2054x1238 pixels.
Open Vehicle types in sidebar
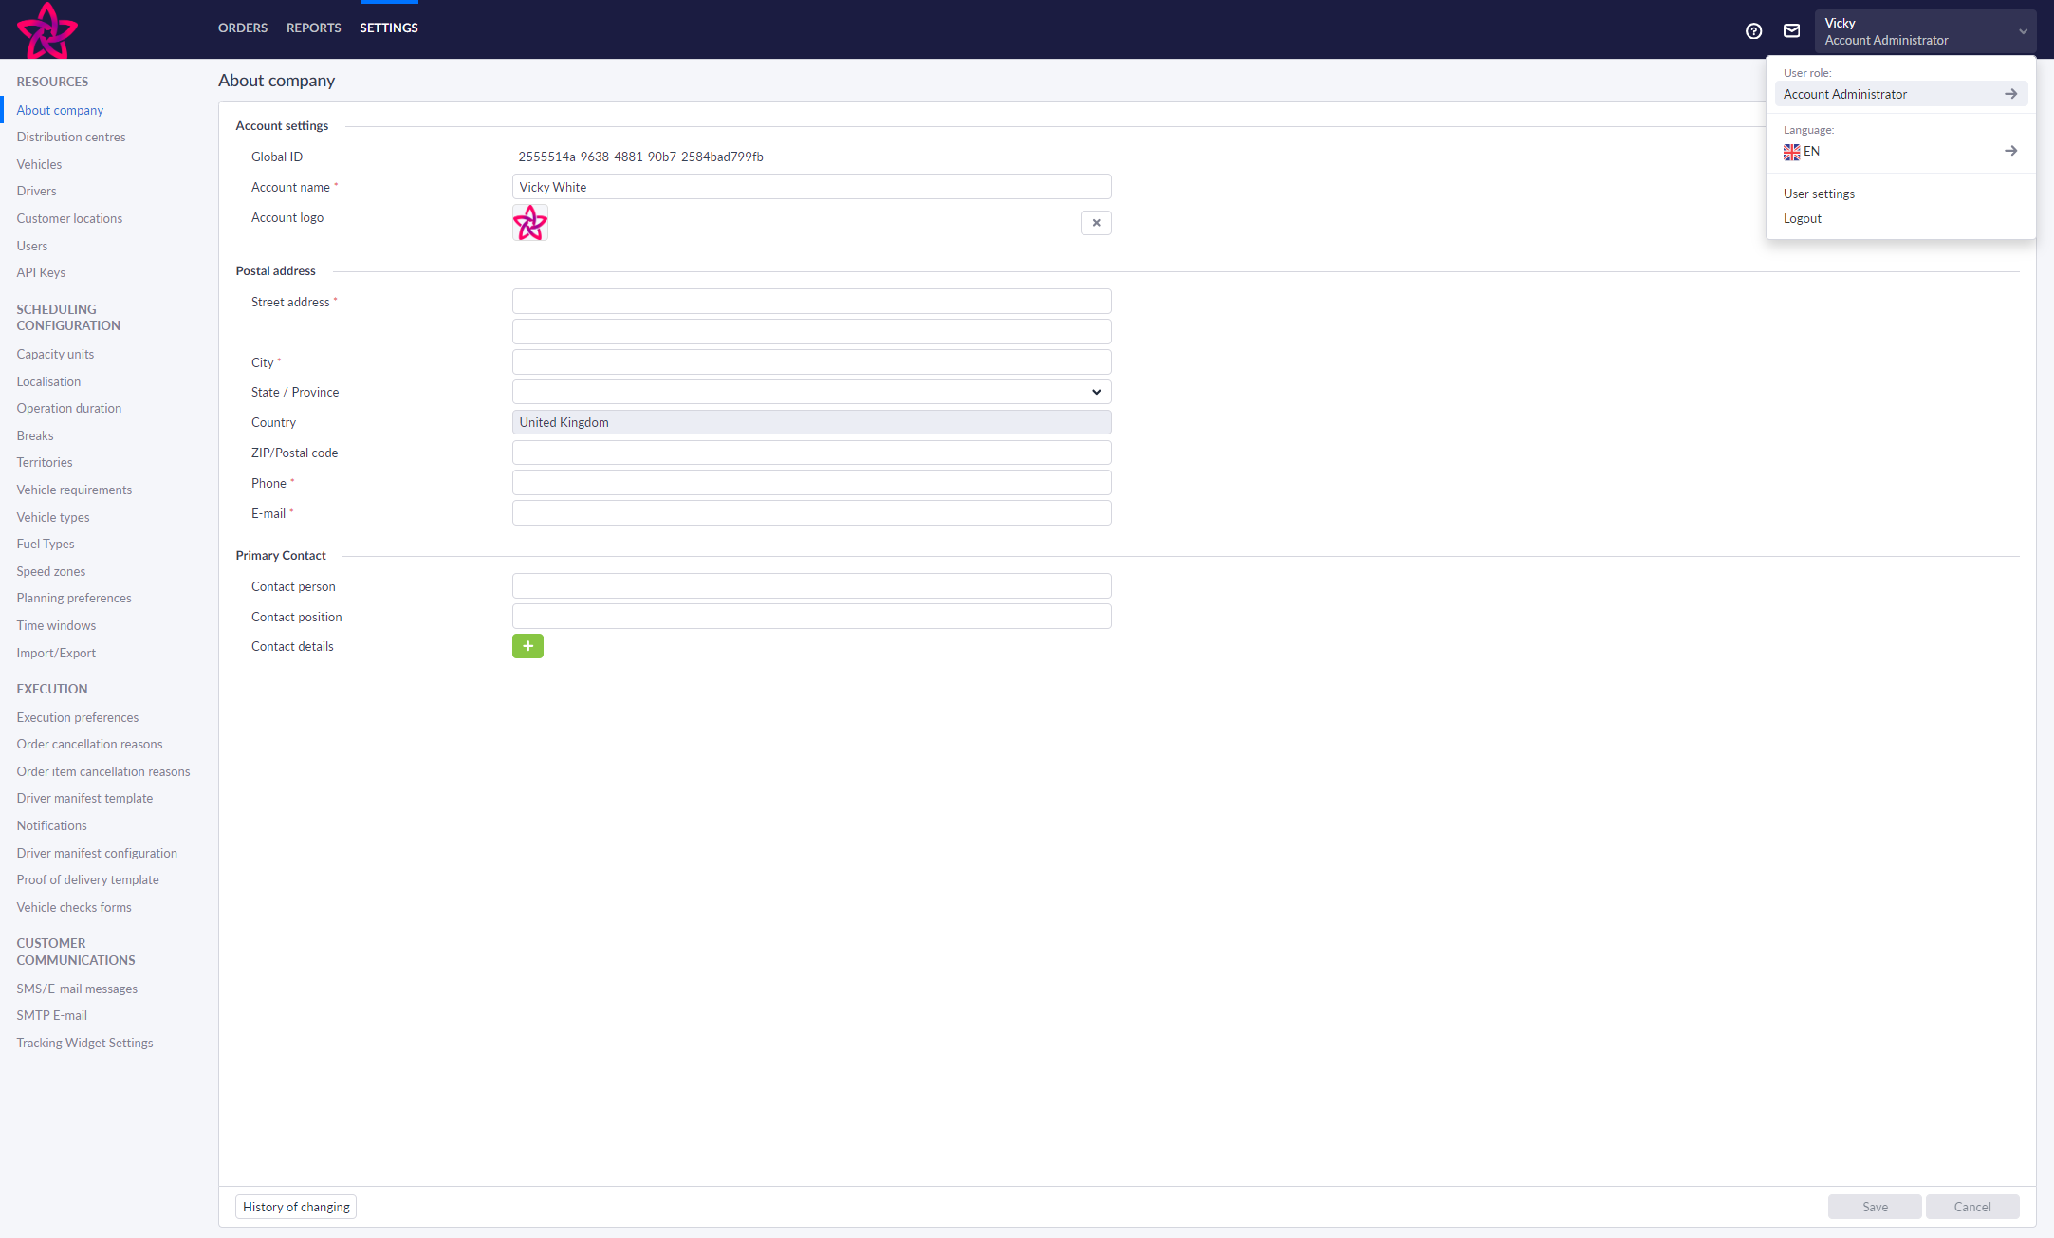(53, 517)
